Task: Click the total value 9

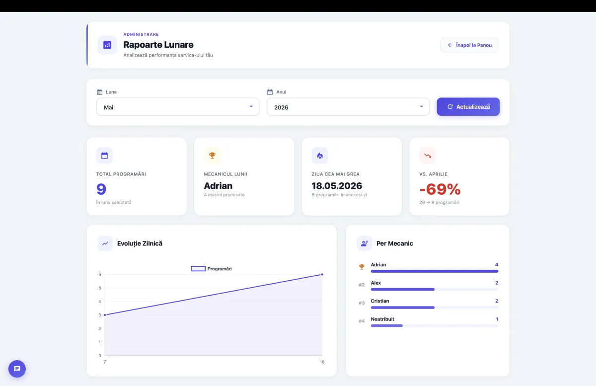Action: point(101,189)
